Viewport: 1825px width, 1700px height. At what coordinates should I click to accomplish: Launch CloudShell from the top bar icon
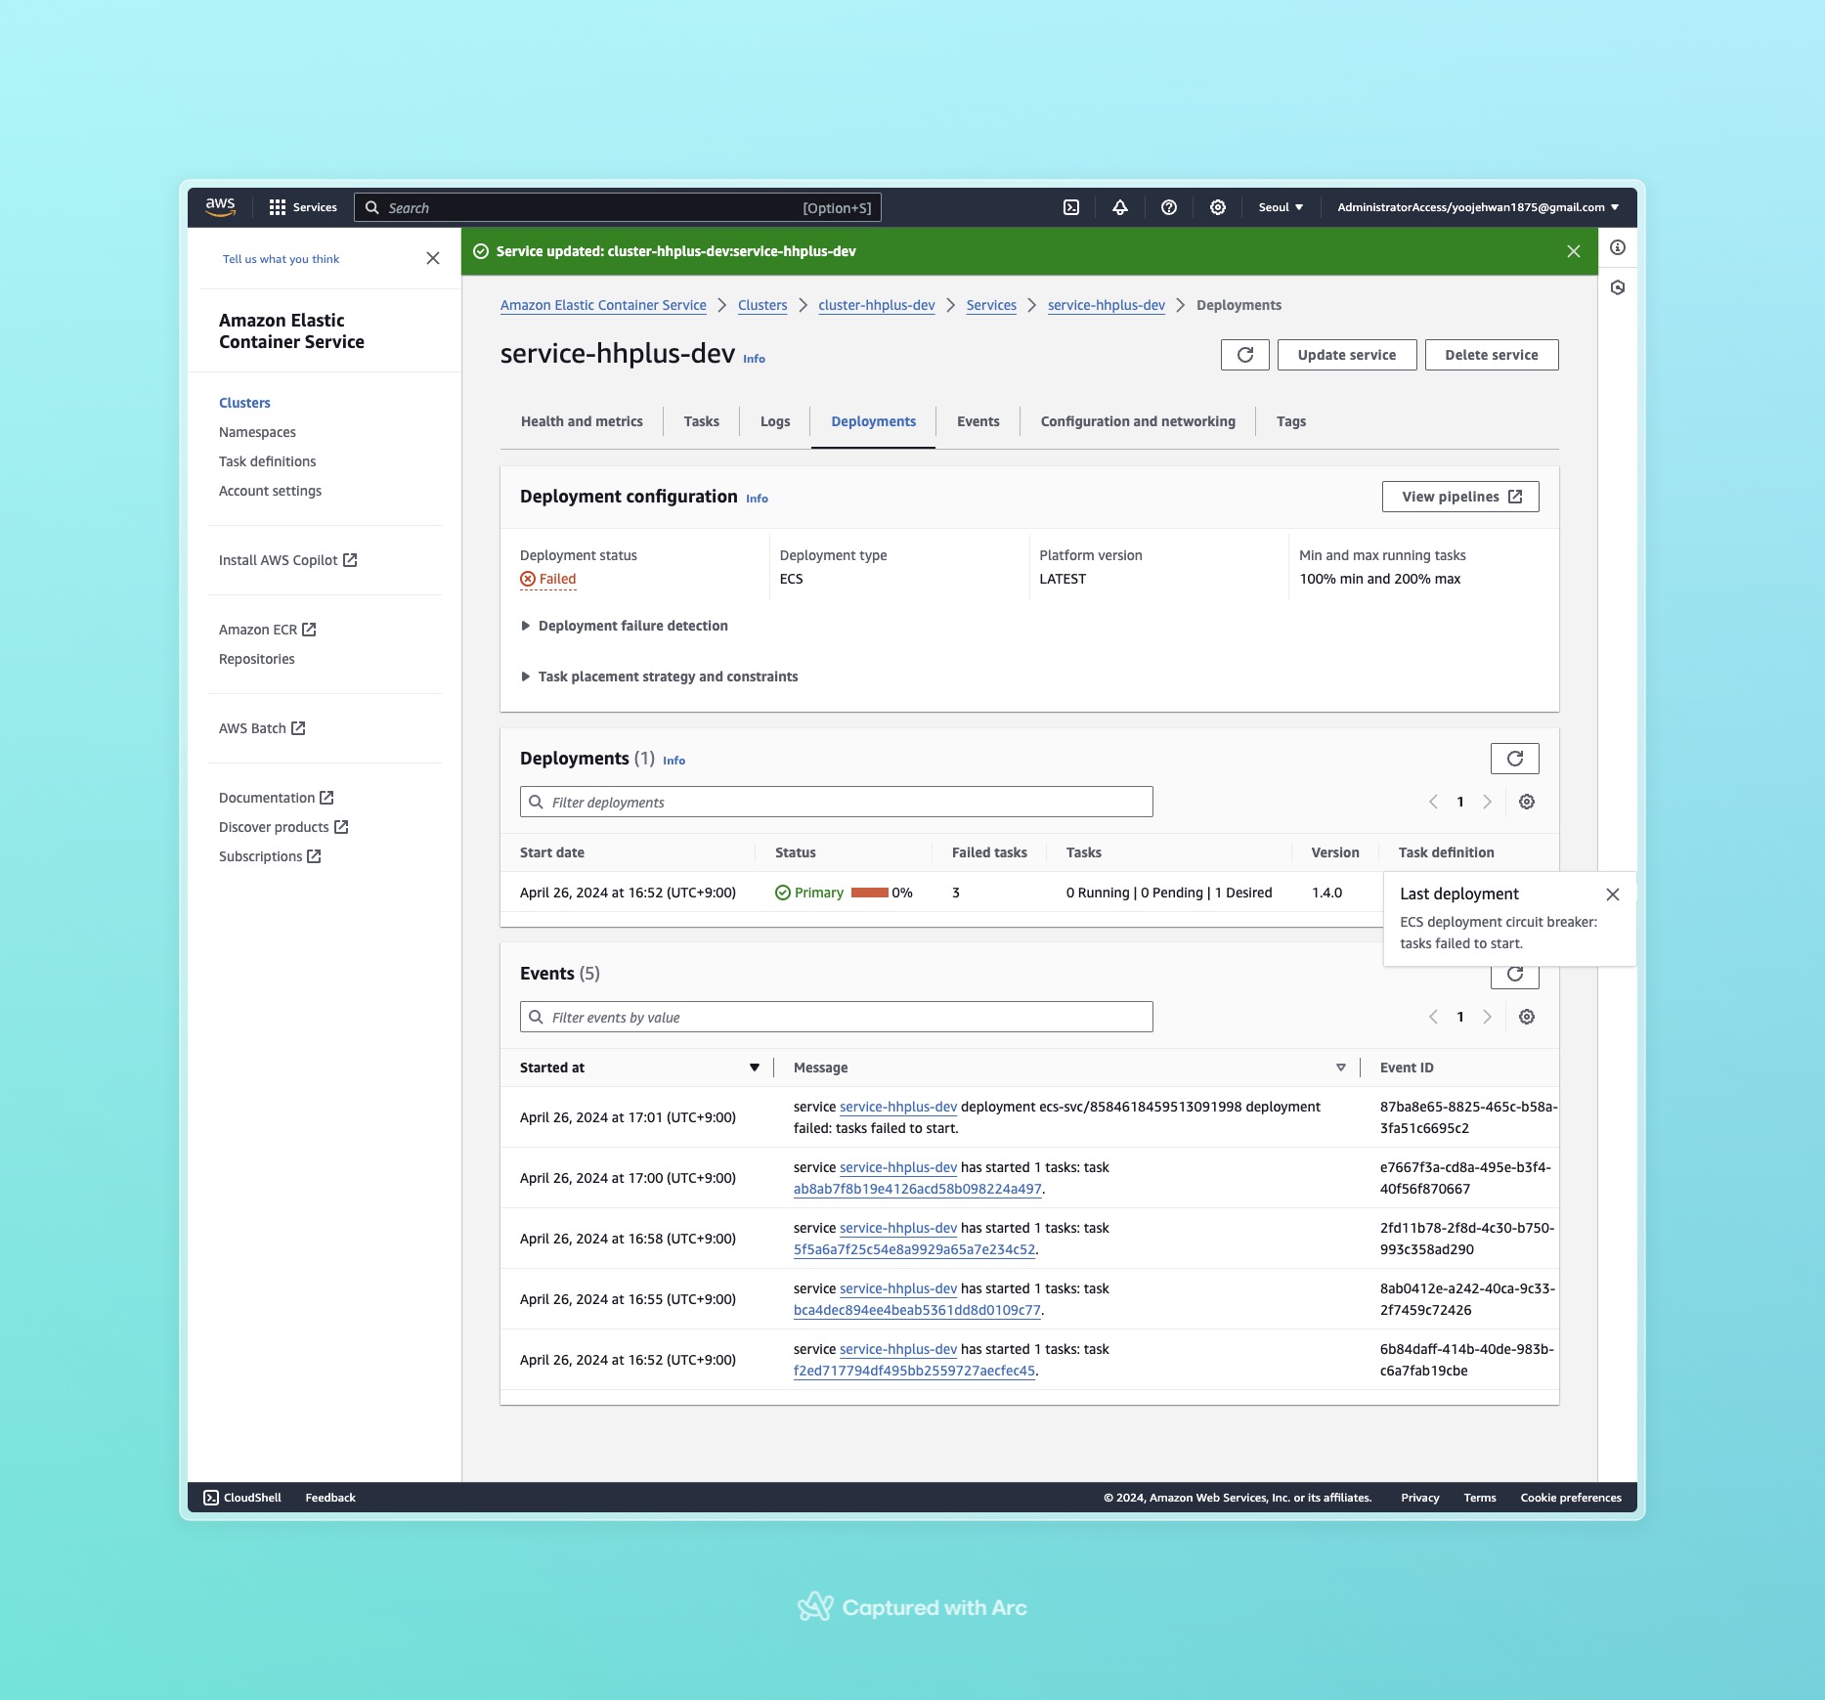click(1071, 207)
